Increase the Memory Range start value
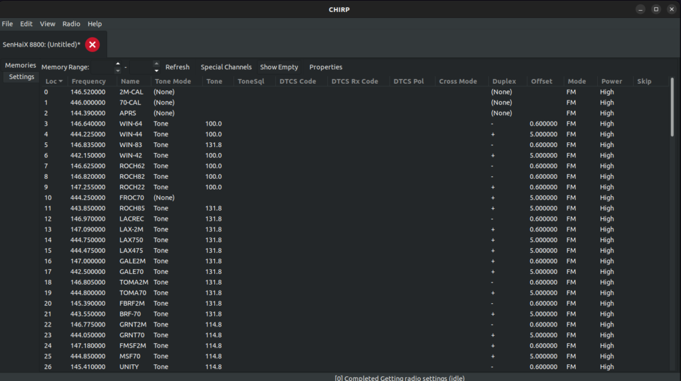The height and width of the screenshot is (381, 681). click(118, 64)
